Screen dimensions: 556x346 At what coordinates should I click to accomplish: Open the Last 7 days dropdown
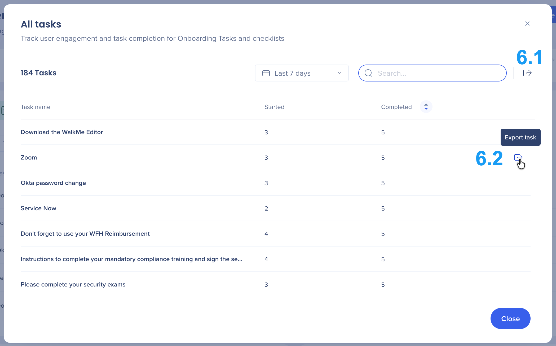pyautogui.click(x=302, y=73)
